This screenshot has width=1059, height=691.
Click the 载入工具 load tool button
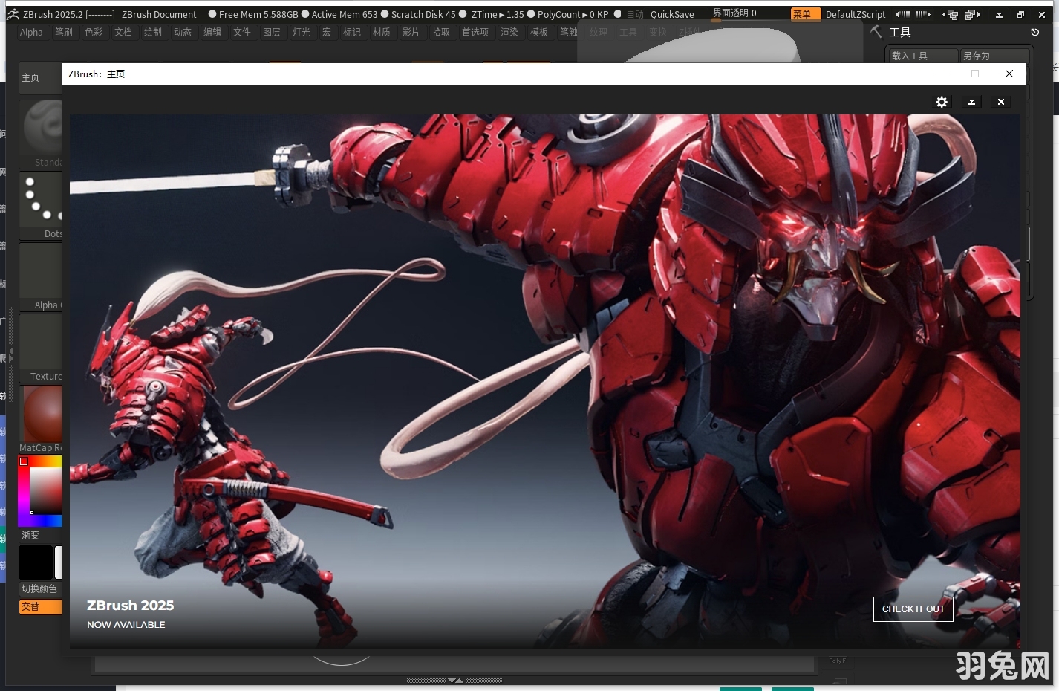[921, 55]
